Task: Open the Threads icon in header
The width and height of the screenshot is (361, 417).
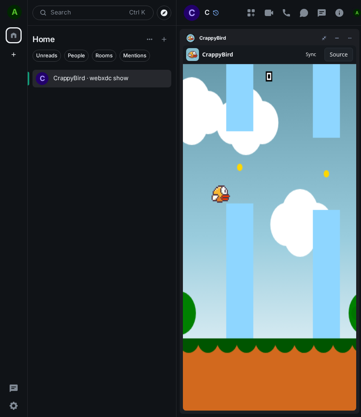Action: [x=322, y=13]
